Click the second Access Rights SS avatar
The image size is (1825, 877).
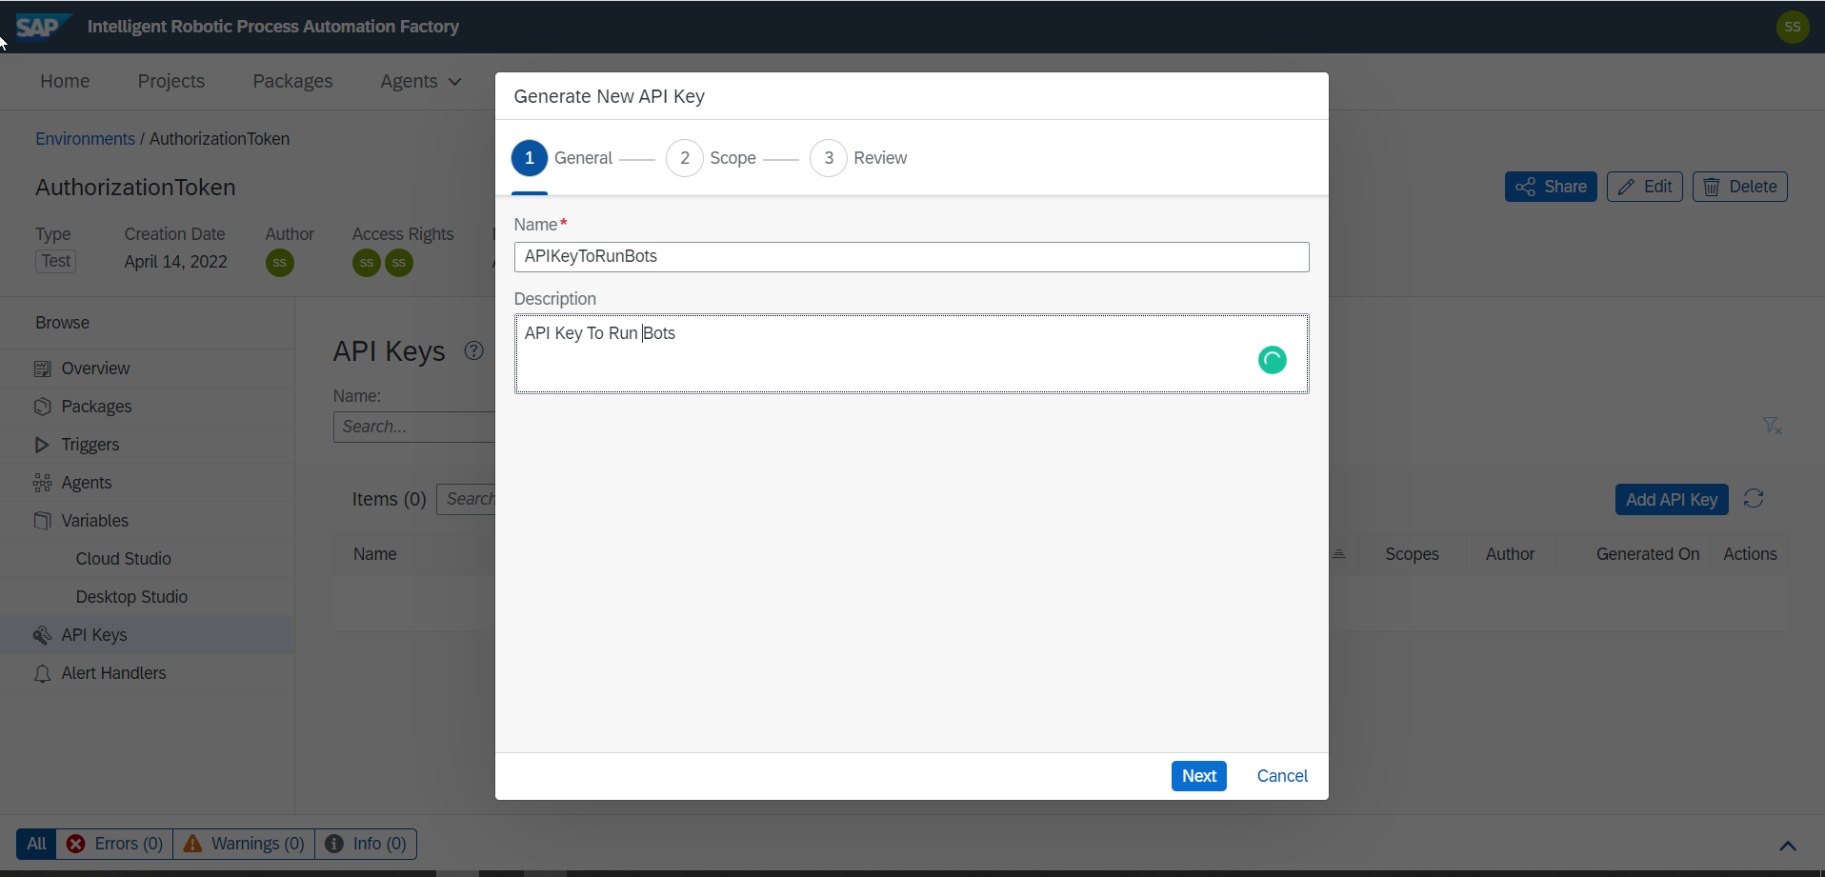click(399, 263)
